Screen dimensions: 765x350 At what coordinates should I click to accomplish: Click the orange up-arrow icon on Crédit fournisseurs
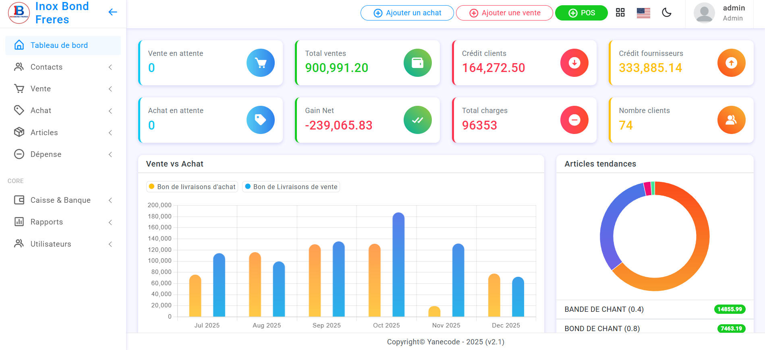pos(732,63)
